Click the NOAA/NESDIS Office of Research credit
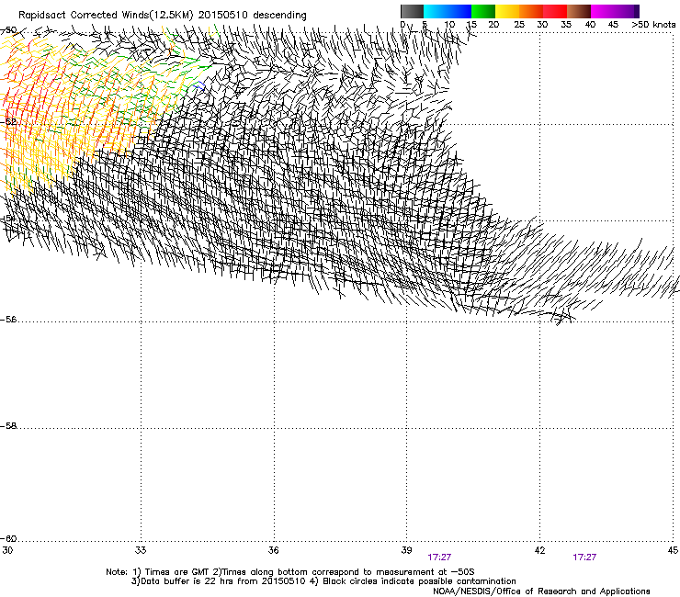Screen dimensions: 680x597 (x=541, y=591)
